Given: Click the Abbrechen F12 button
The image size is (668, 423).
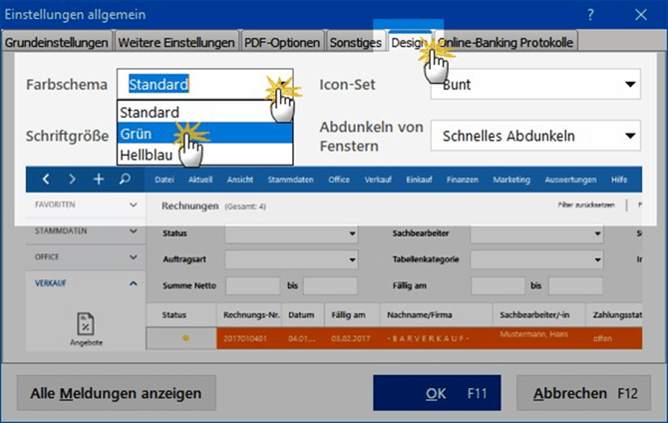Looking at the screenshot, I should point(583,393).
